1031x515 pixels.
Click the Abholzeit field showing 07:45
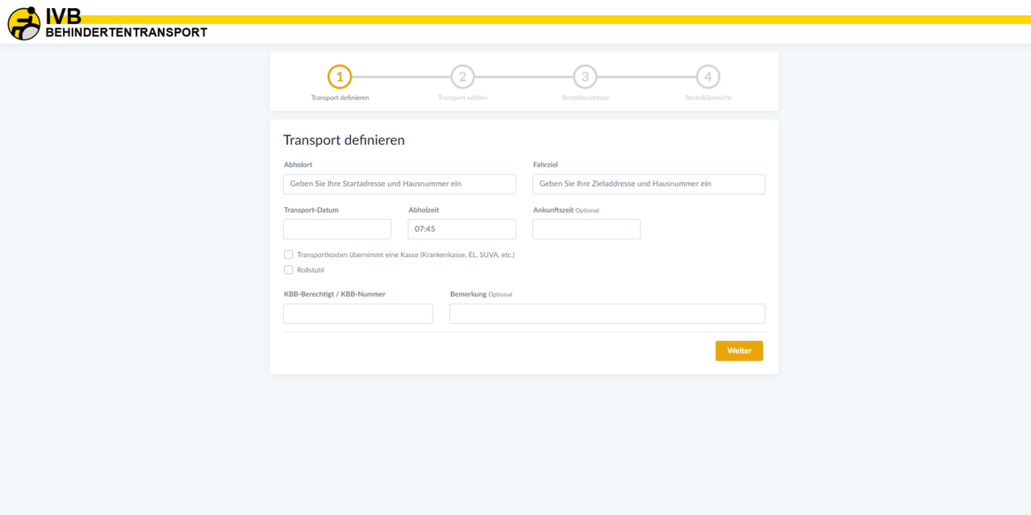(x=461, y=229)
